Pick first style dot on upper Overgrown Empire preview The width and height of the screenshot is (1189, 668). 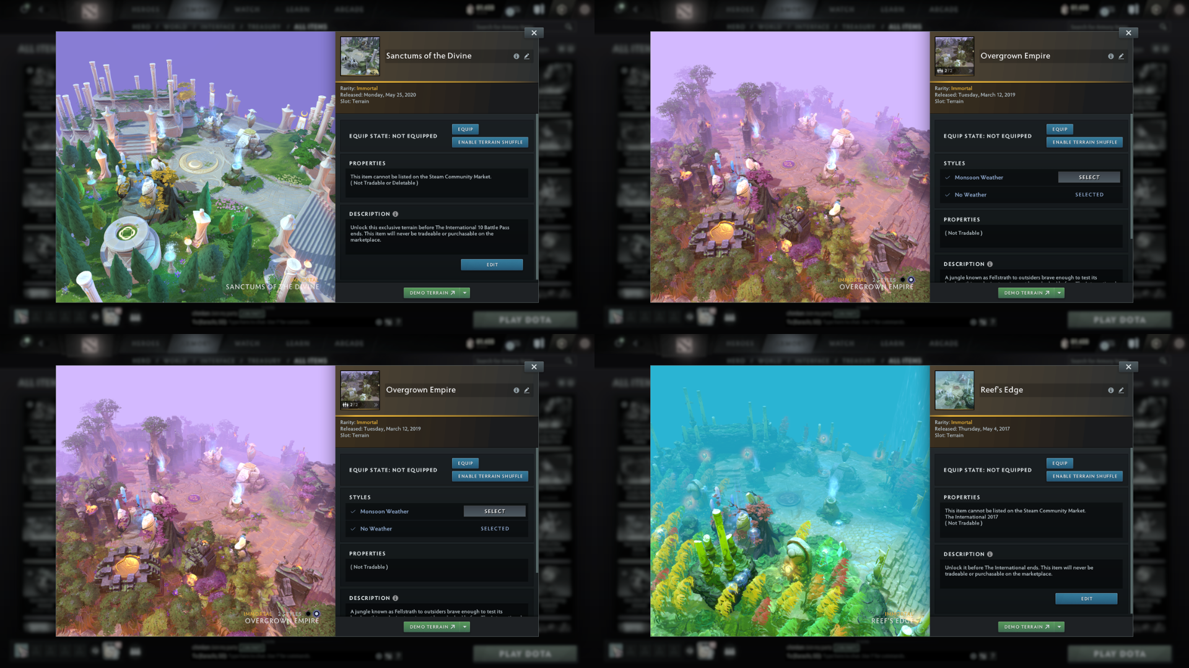(902, 280)
